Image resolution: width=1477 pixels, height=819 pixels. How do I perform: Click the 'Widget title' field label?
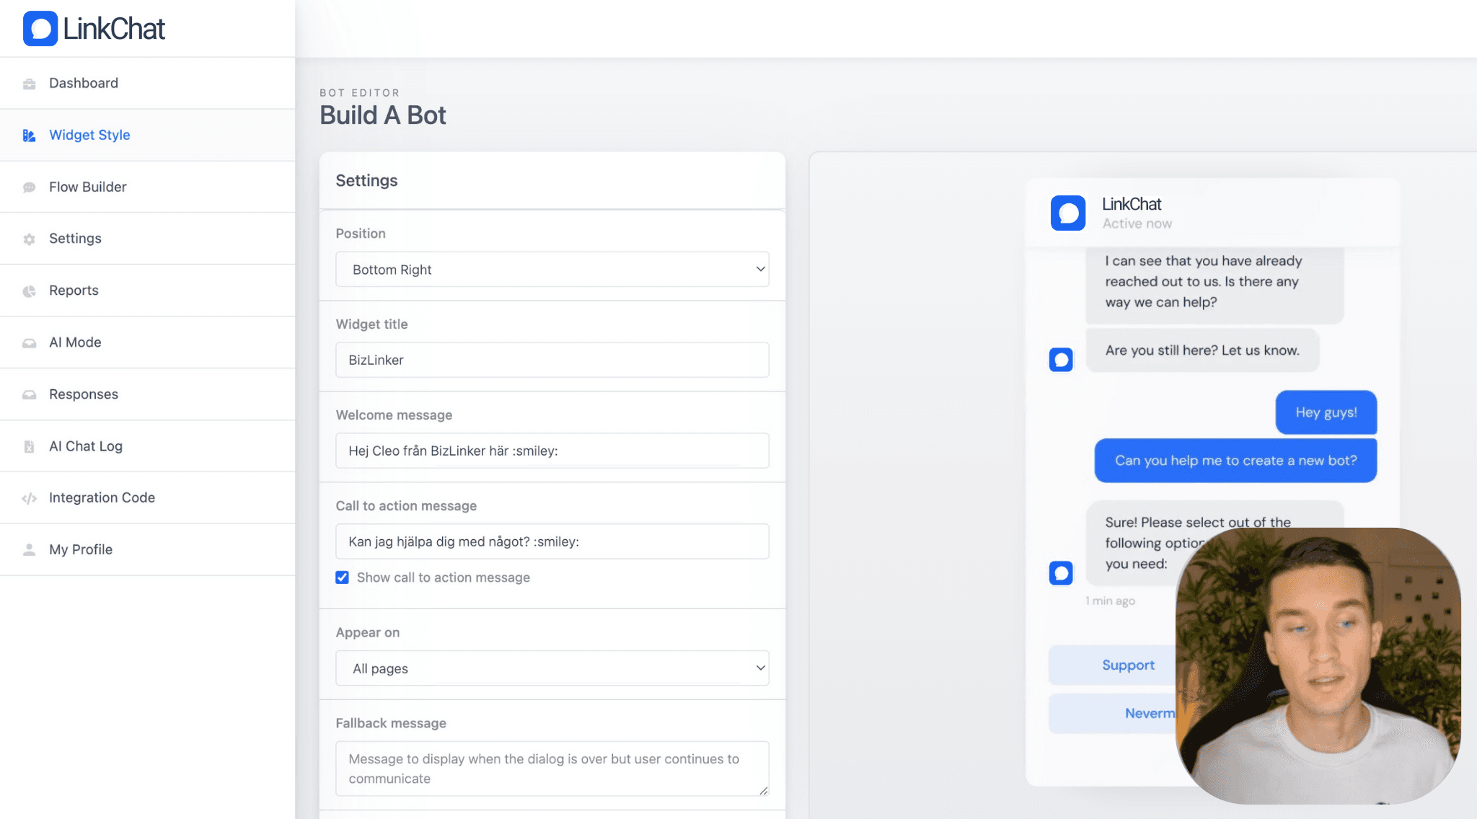point(372,324)
